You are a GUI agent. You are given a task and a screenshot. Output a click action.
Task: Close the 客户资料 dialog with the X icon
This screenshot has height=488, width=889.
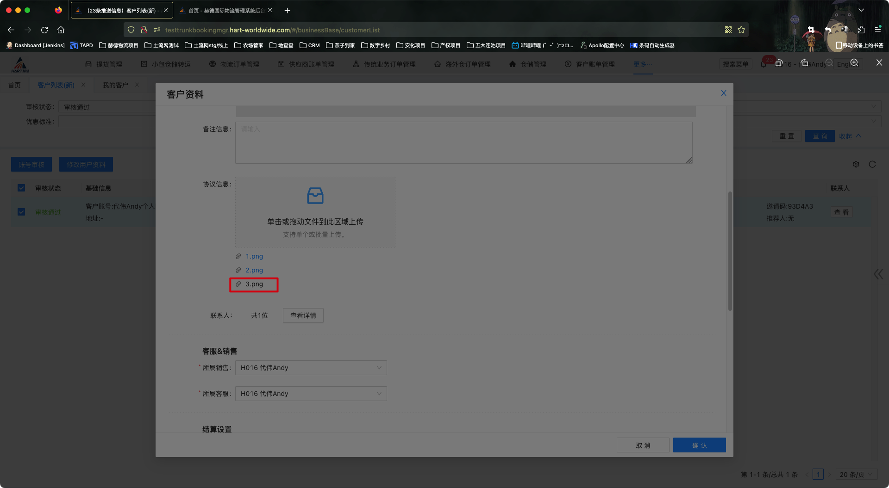coord(723,93)
